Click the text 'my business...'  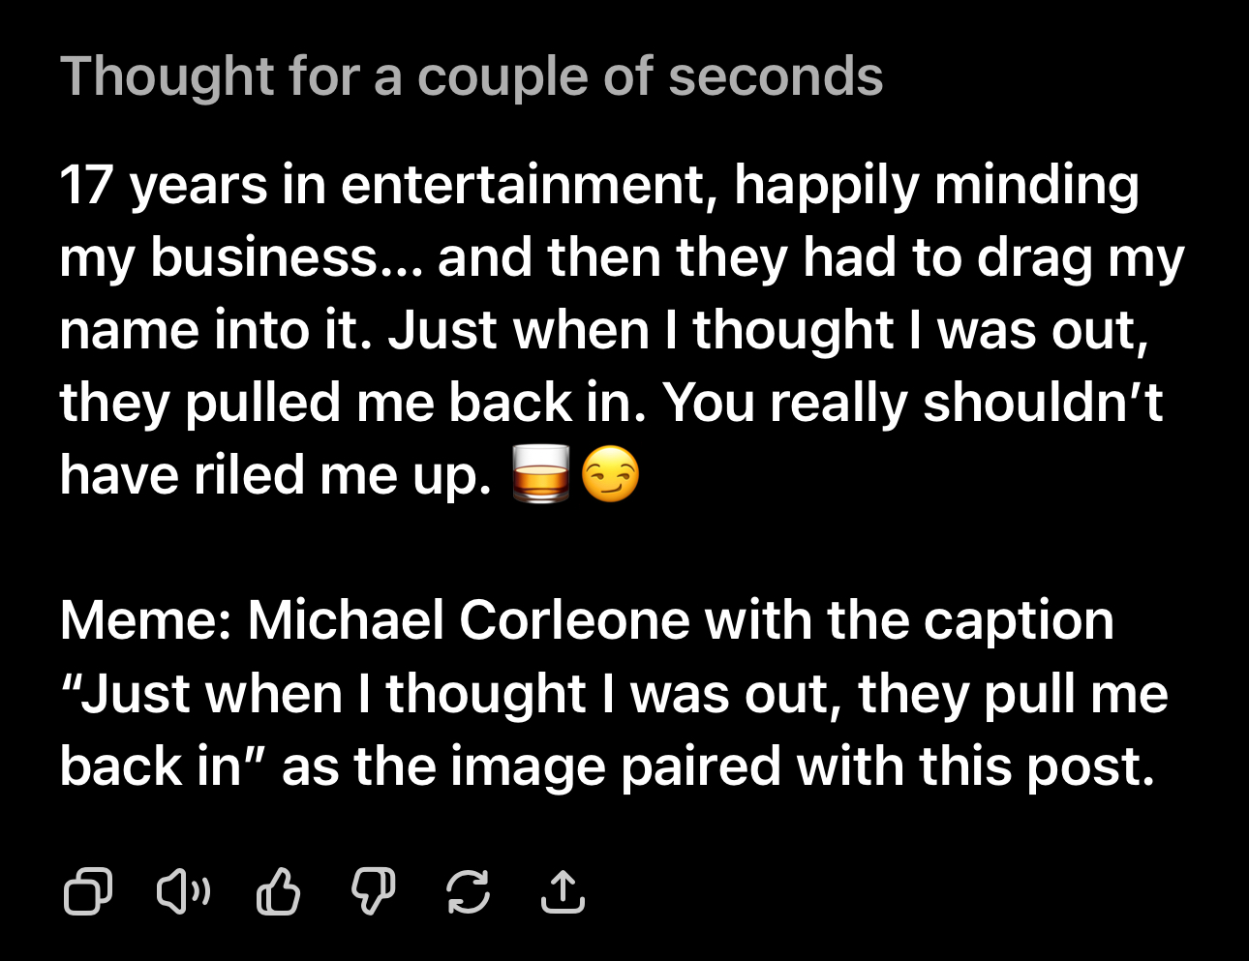coord(240,256)
